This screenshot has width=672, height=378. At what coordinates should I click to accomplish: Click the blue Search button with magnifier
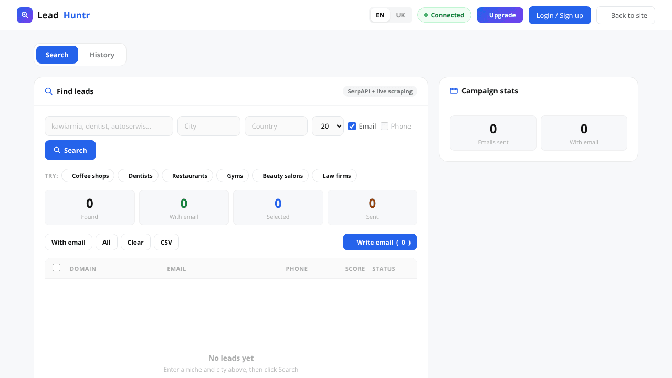70,150
